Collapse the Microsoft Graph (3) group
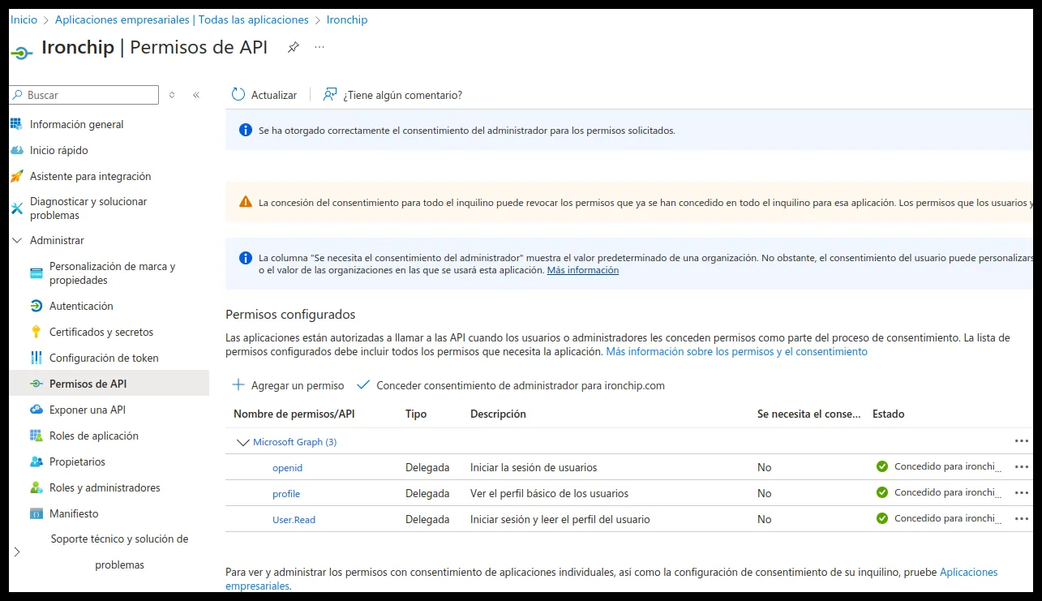The width and height of the screenshot is (1042, 601). point(242,442)
